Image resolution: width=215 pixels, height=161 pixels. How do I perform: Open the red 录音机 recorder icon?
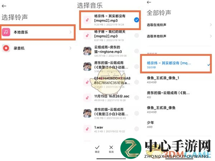(x=6, y=48)
